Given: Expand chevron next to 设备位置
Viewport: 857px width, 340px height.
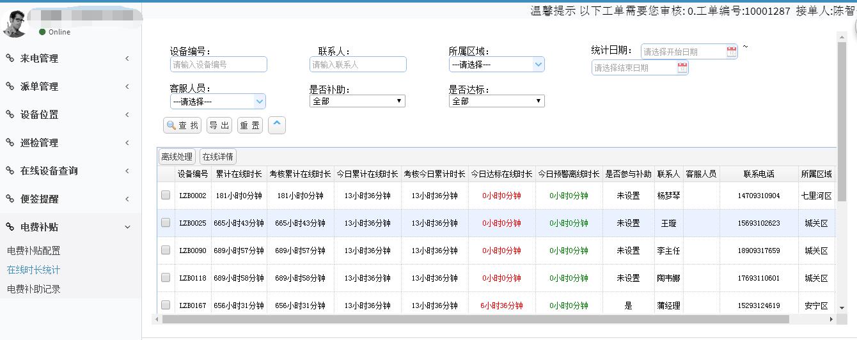Looking at the screenshot, I should tap(127, 114).
